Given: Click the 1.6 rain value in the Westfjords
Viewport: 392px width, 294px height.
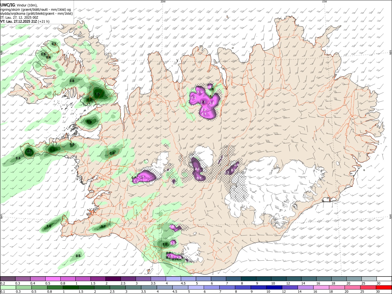Looking at the screenshot, I should point(98,94).
